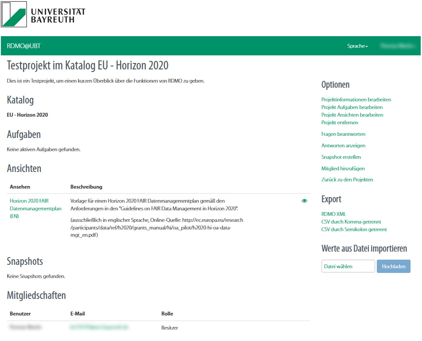
Task: Click the Universität Bayreuth logo
Action: pos(43,14)
